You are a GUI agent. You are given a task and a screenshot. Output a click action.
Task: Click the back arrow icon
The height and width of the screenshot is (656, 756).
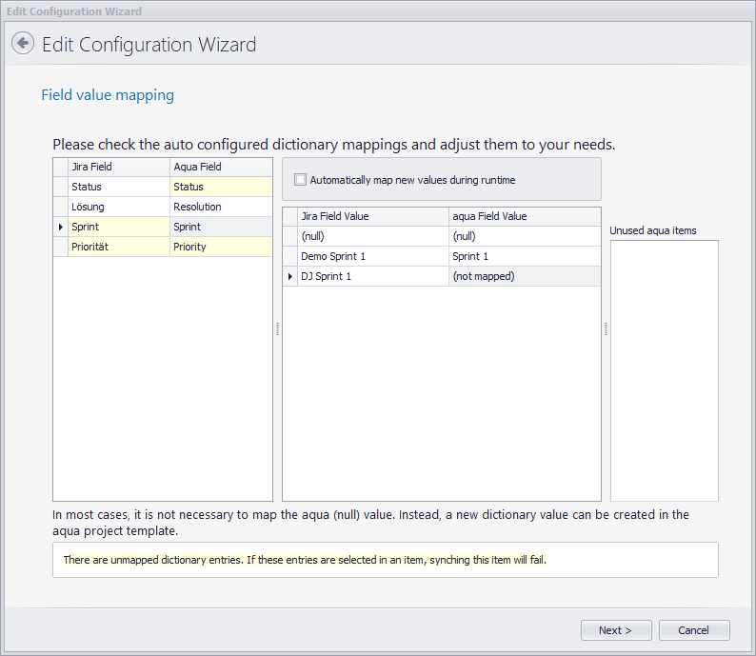pos(23,44)
